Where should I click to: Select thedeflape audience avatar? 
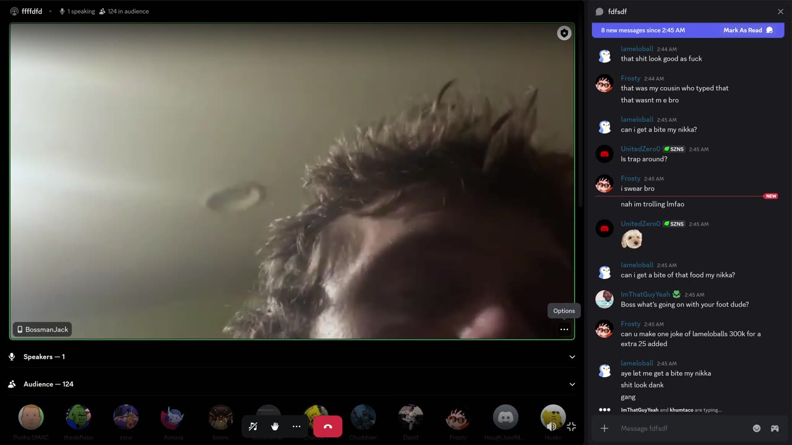tap(79, 417)
